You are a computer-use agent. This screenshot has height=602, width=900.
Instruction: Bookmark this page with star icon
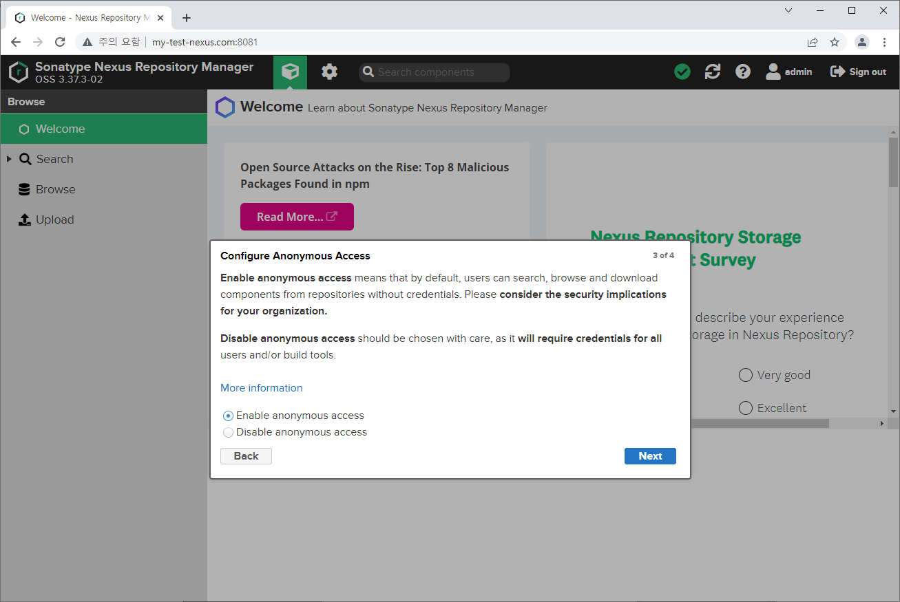pyautogui.click(x=835, y=42)
